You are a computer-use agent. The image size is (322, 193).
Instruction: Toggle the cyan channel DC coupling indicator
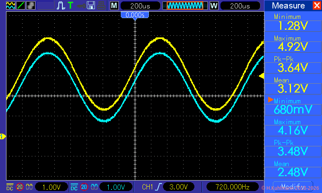pyautogui.click(x=74, y=187)
